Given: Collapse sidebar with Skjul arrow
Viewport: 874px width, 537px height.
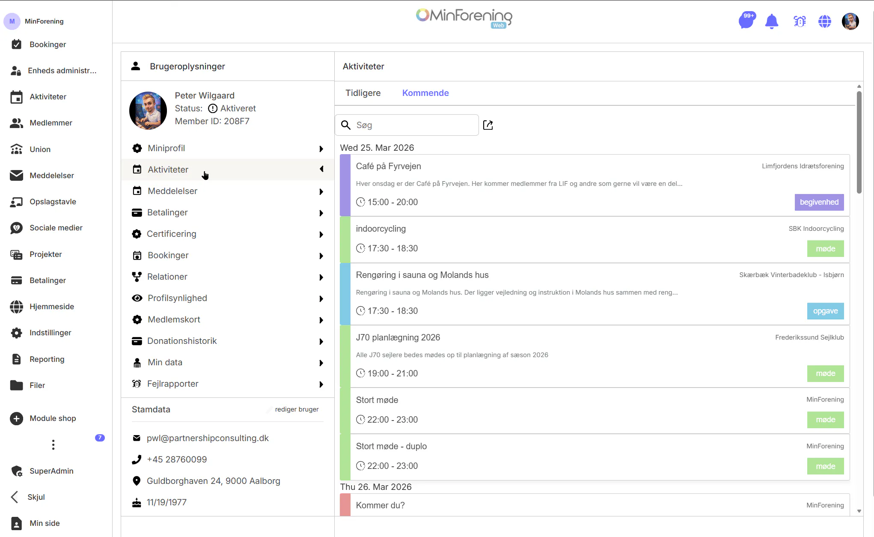Looking at the screenshot, I should [15, 497].
